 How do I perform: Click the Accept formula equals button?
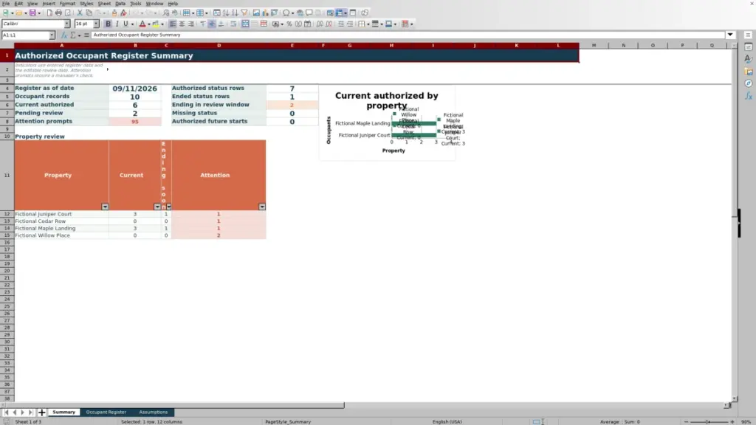86,35
